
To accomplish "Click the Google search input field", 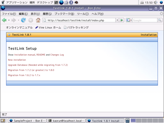I will coord(145,20).
